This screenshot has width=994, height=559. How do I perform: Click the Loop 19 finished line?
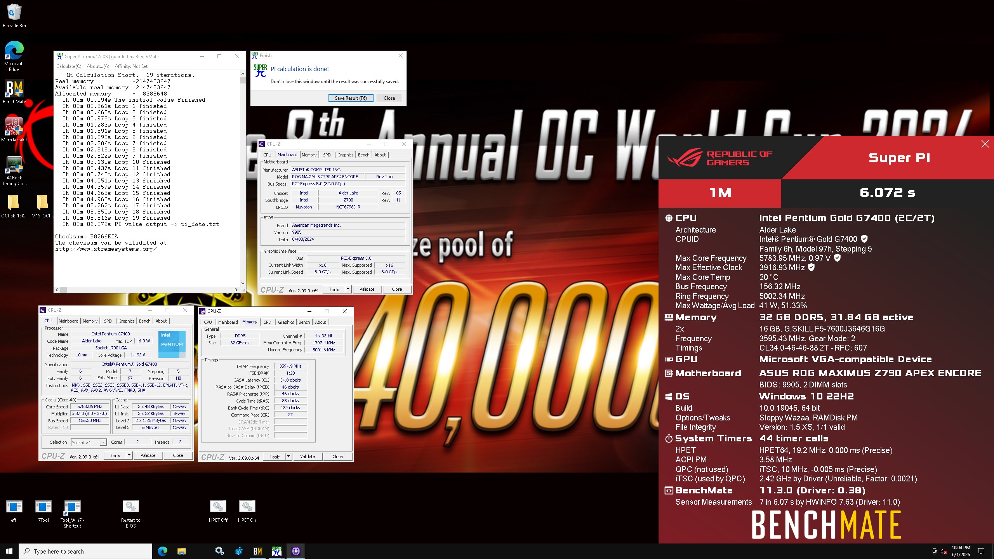(x=116, y=218)
